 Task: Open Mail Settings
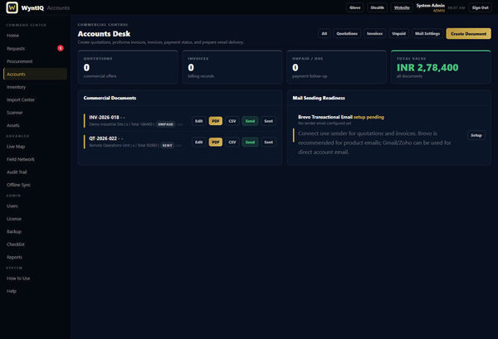[x=427, y=34]
